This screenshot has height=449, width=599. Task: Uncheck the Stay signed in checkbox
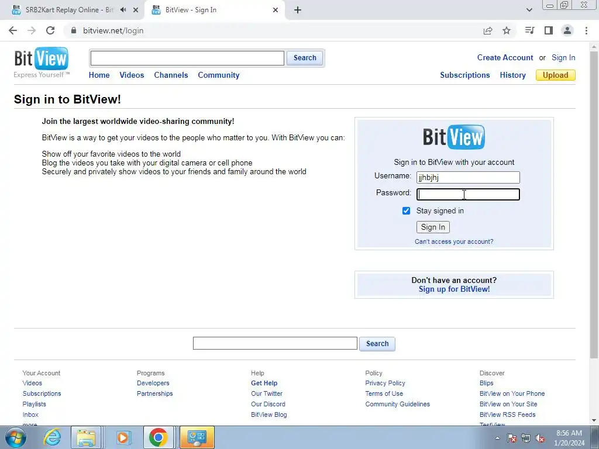(406, 210)
